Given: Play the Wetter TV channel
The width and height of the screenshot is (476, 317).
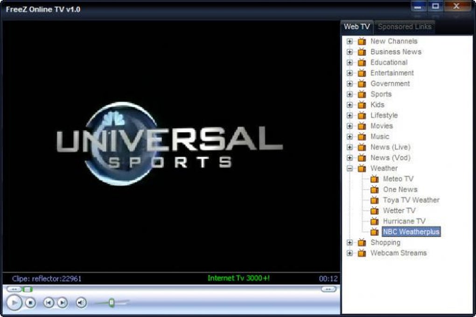Looking at the screenshot, I should (399, 211).
